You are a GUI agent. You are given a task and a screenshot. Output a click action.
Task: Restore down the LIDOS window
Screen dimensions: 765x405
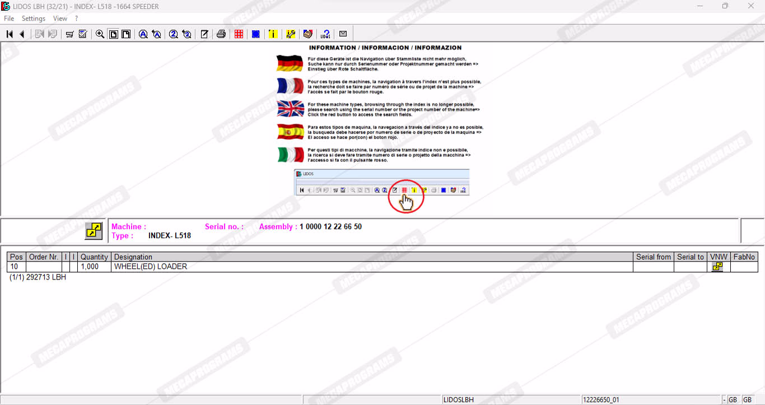pyautogui.click(x=725, y=6)
